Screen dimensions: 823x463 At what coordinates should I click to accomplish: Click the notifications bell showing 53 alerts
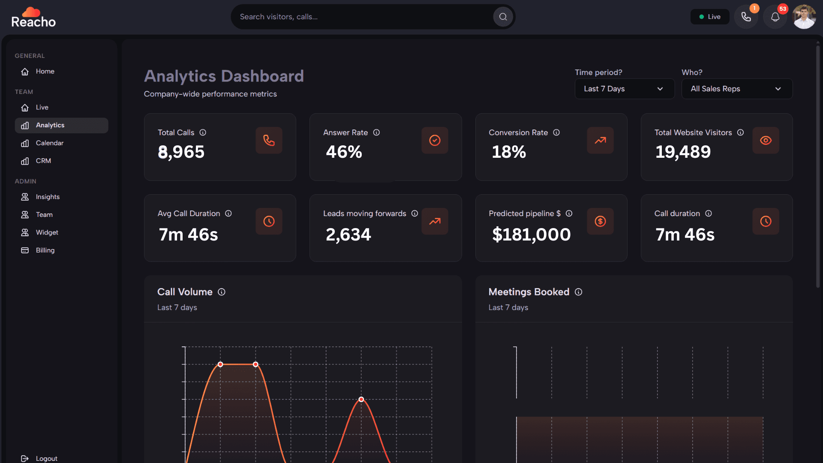pos(775,16)
